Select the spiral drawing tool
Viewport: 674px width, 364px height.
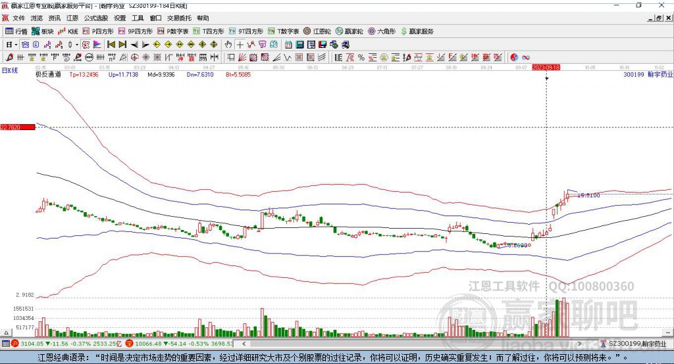(66, 57)
